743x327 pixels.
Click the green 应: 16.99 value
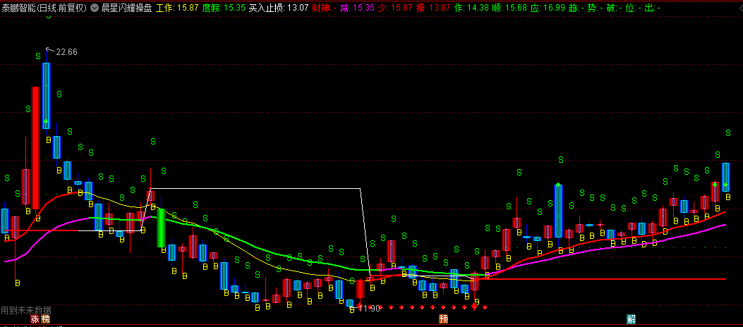(548, 8)
